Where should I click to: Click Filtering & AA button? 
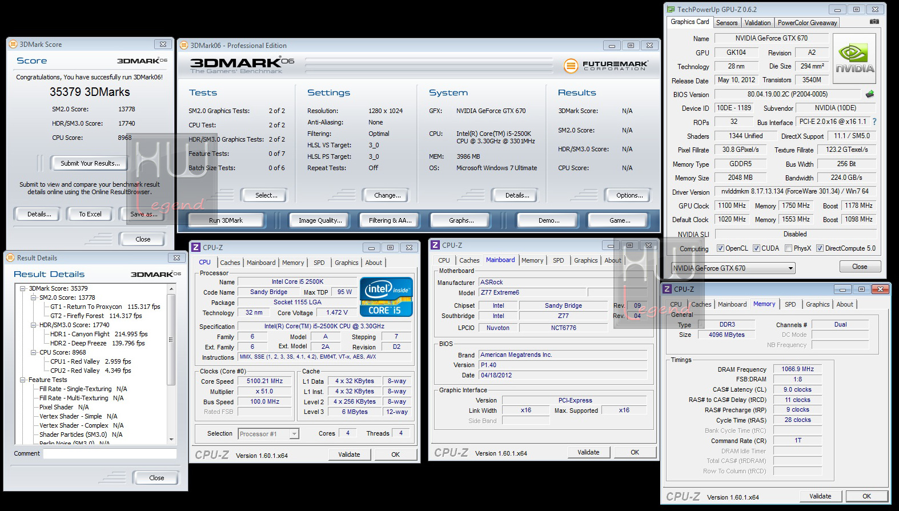click(390, 220)
